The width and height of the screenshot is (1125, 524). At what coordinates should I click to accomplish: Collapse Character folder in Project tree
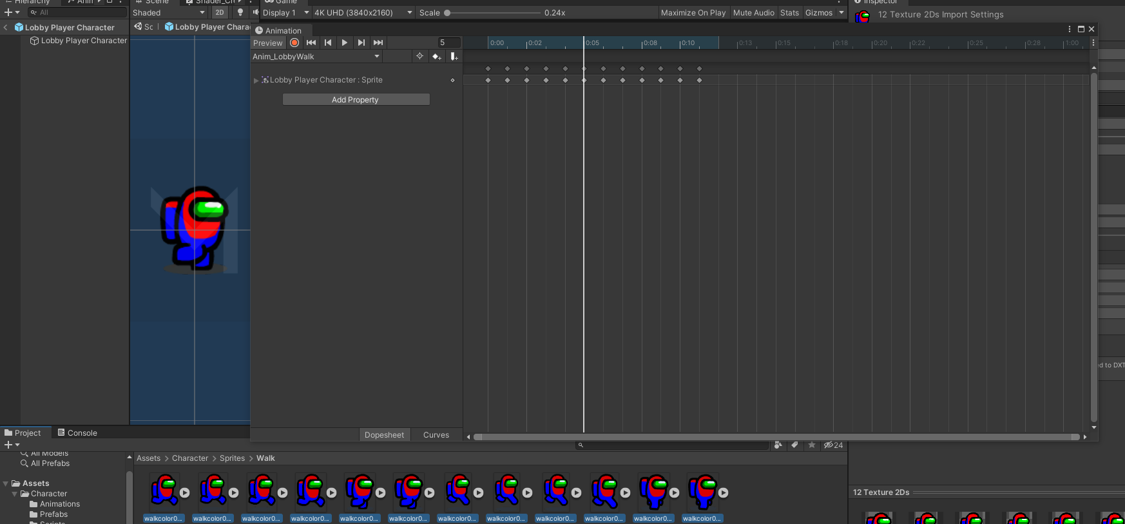click(15, 494)
